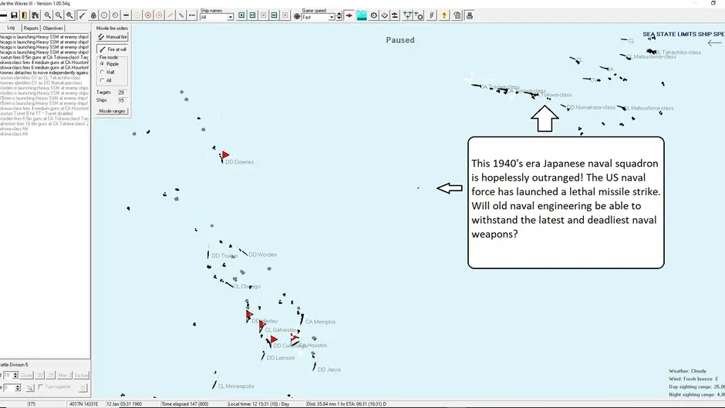Switch to the Log tab
Viewport: 725px width, 408px height.
click(11, 28)
